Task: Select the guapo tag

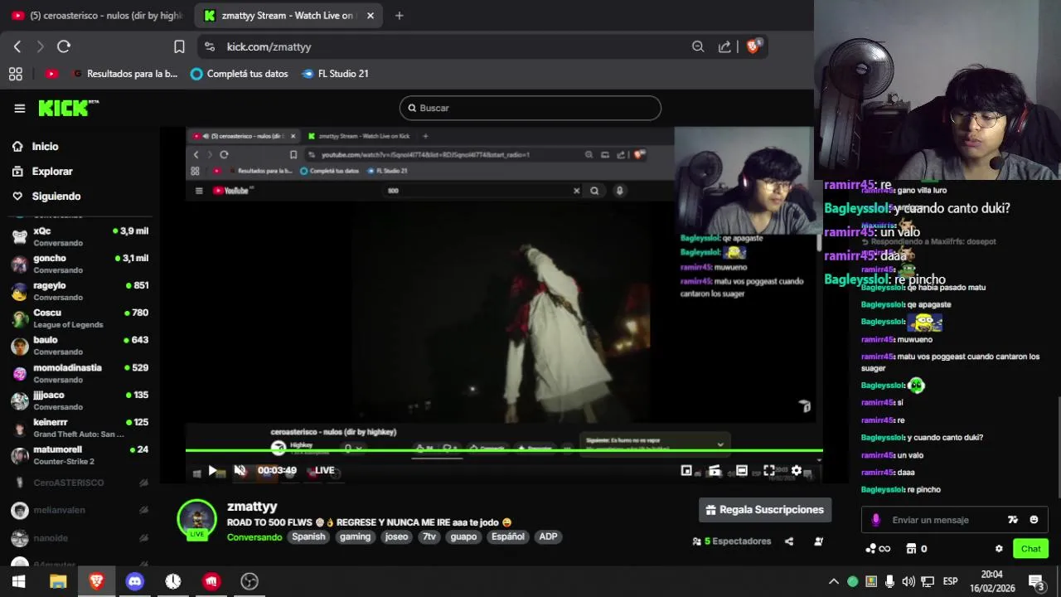Action: tap(463, 536)
